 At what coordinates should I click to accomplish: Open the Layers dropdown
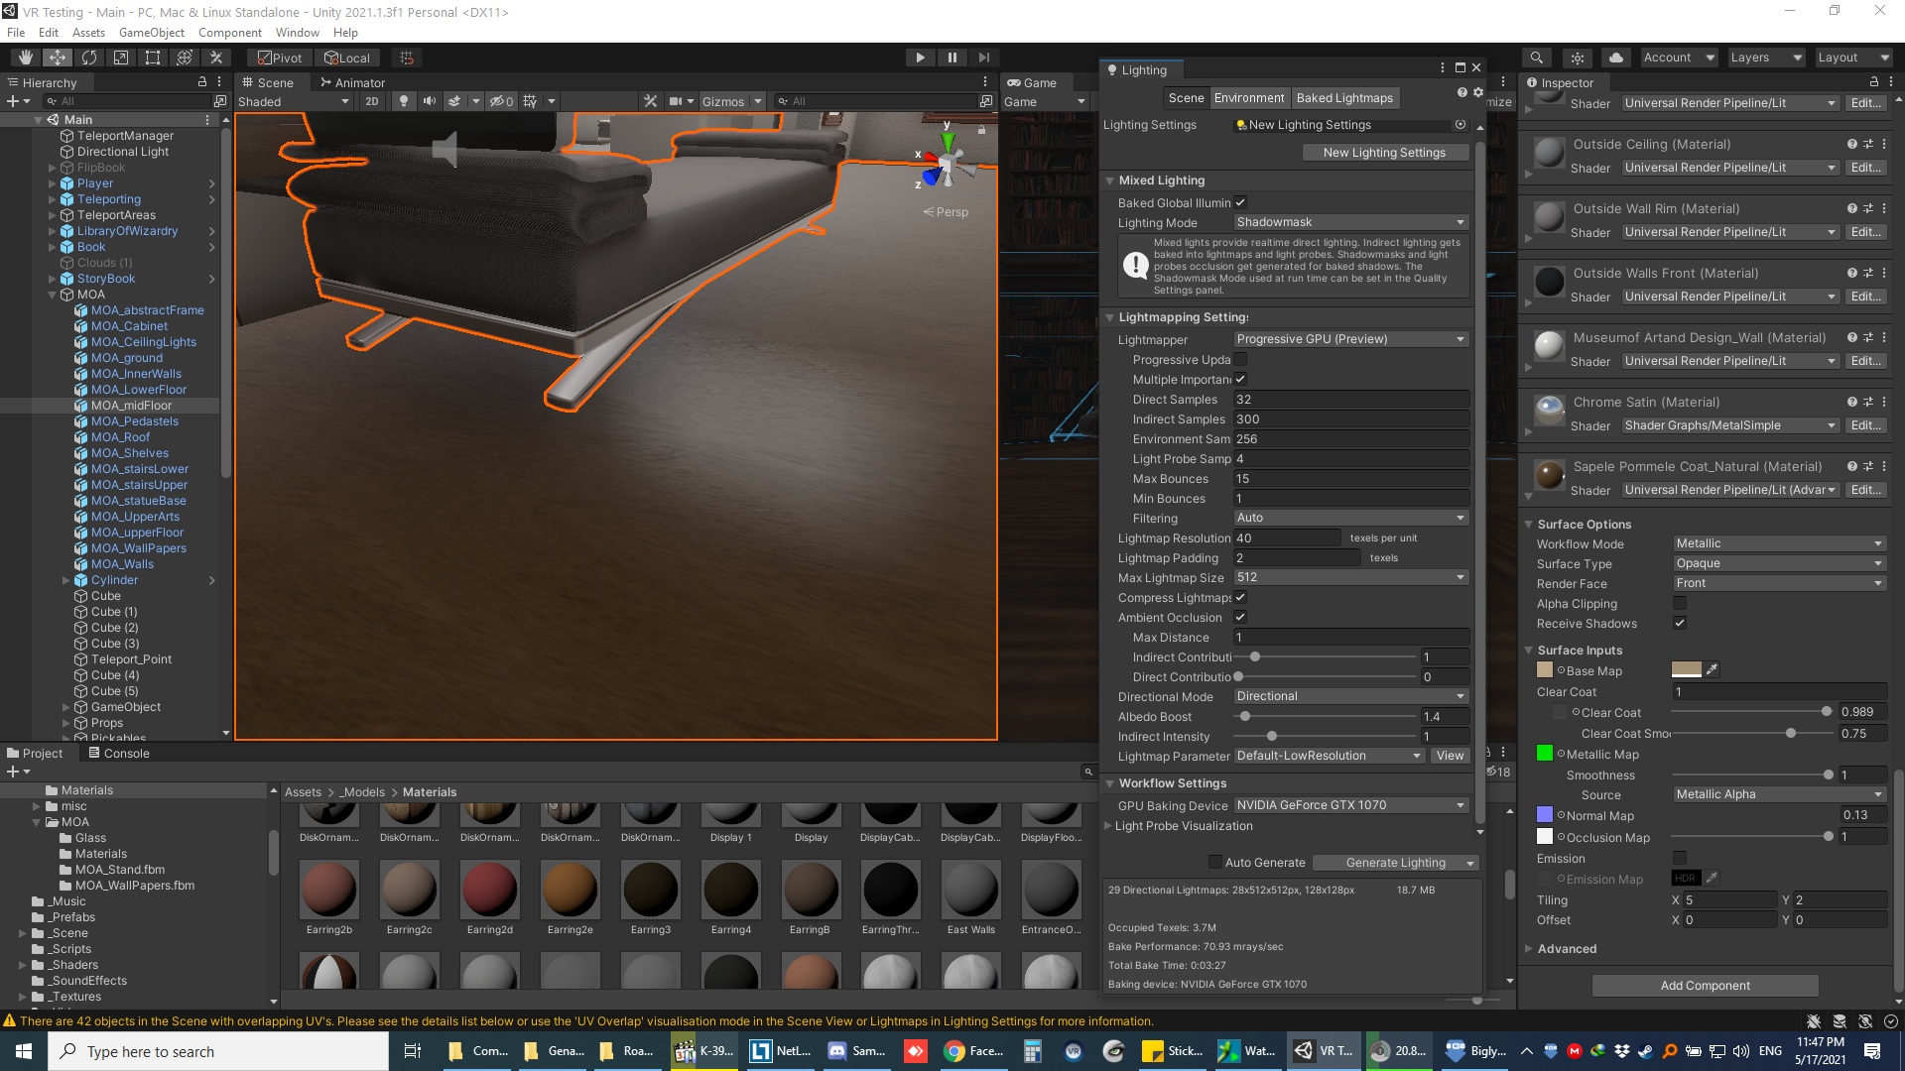1766,58
